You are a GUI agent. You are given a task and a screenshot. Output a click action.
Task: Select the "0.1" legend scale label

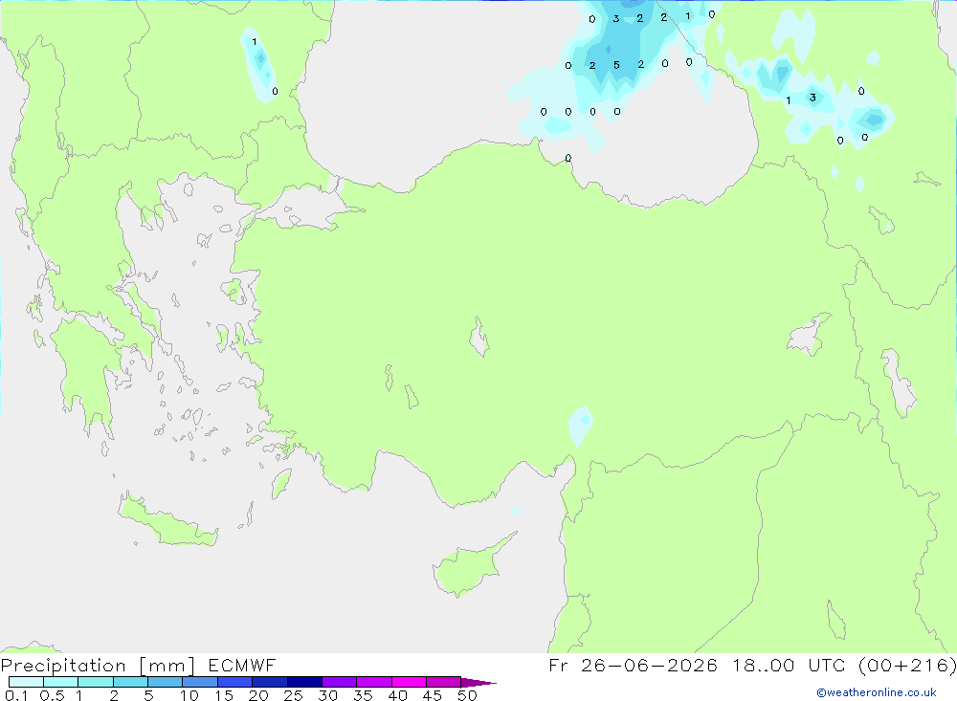click(x=16, y=695)
